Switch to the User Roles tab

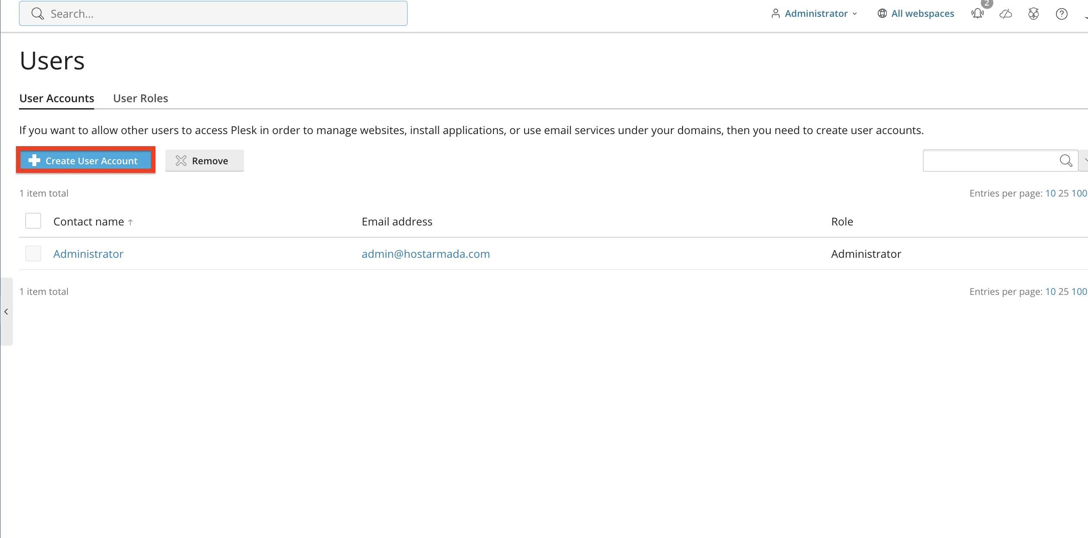pos(140,98)
